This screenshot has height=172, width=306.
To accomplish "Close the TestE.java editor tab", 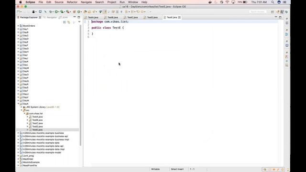I will pyautogui.click(x=179, y=17).
